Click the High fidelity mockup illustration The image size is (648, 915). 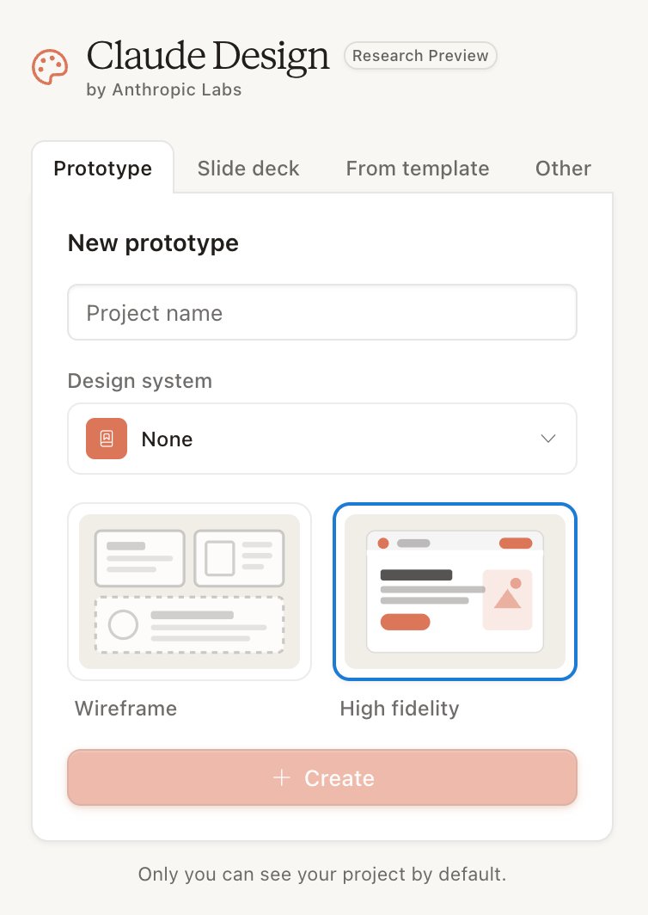pos(455,591)
